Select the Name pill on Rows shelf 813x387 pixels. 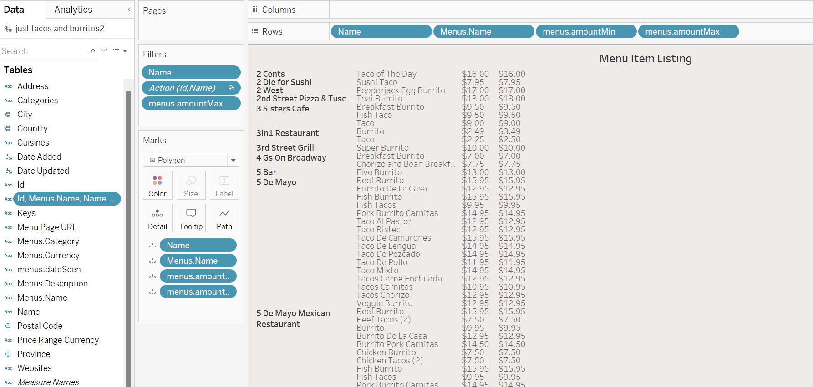[x=381, y=31]
